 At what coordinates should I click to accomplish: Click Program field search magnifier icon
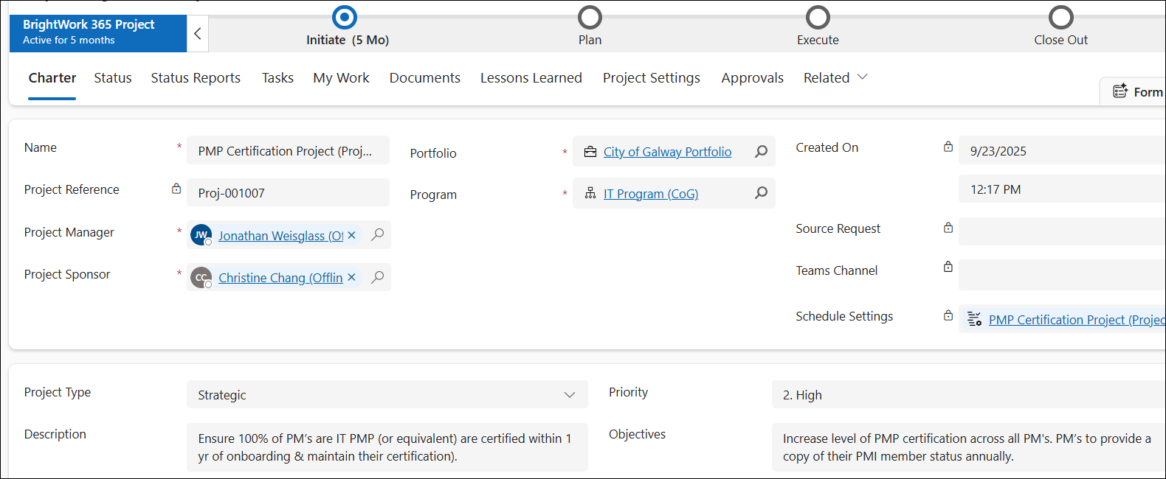click(761, 193)
